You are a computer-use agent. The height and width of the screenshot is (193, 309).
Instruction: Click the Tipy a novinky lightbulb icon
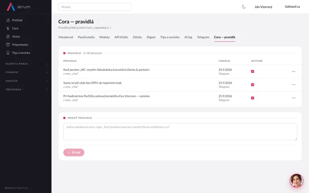click(x=8, y=53)
